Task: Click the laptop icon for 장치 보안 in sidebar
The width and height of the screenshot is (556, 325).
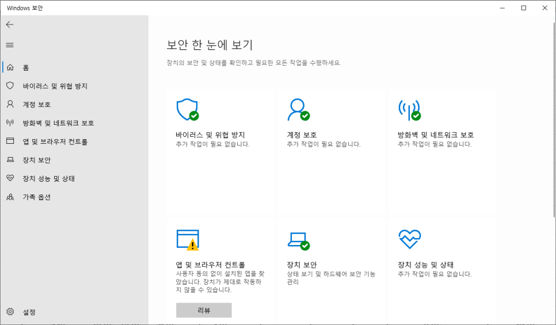Action: [10, 160]
